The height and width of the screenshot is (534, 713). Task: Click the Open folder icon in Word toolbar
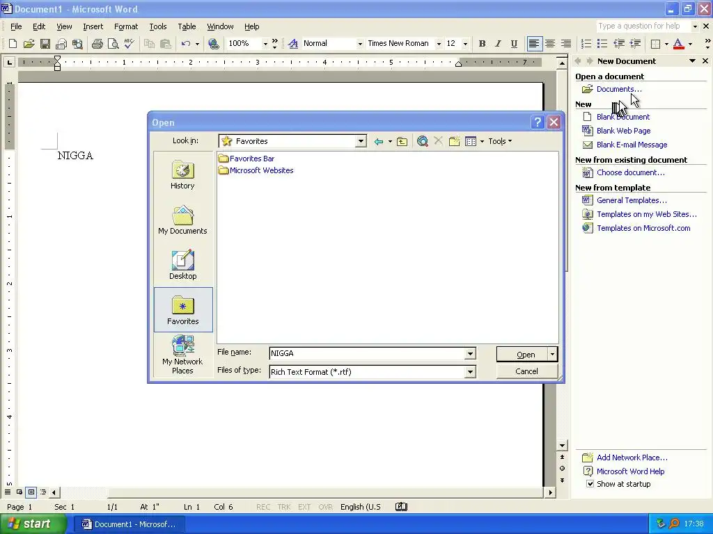[x=29, y=44]
